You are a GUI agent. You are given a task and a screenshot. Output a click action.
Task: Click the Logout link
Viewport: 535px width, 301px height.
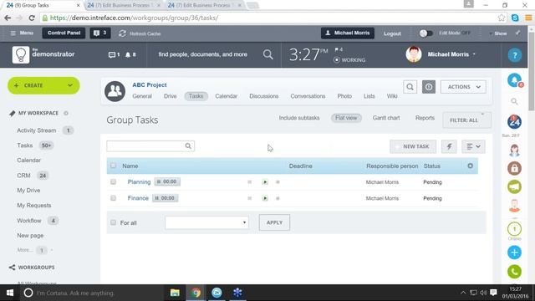pos(392,33)
